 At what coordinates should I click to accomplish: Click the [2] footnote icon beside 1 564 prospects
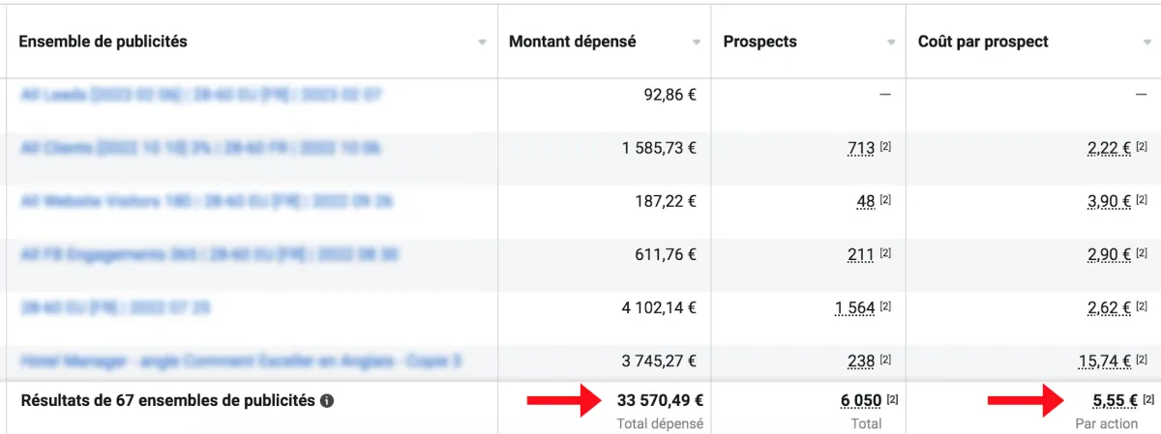[x=885, y=308]
